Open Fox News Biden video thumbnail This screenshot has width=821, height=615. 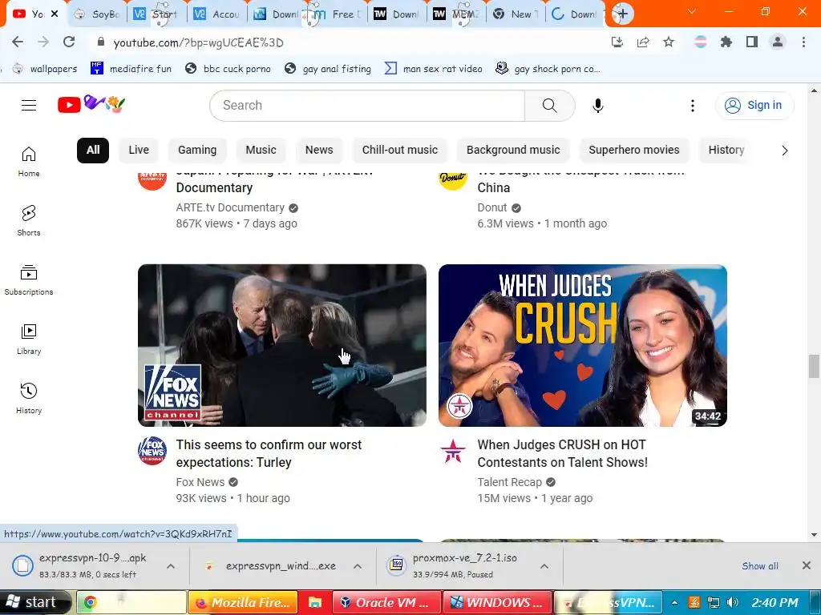click(282, 345)
